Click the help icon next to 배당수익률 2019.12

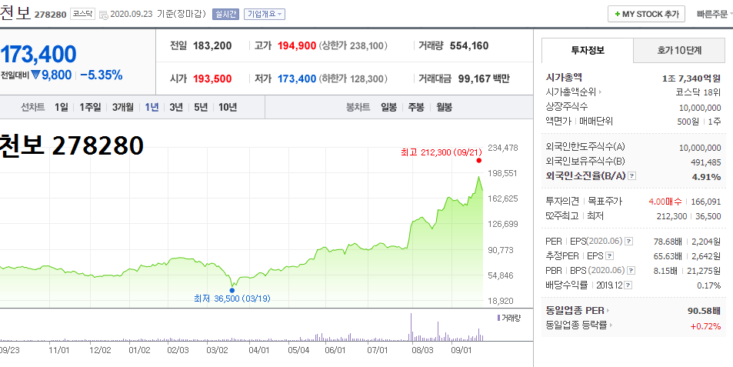click(628, 285)
